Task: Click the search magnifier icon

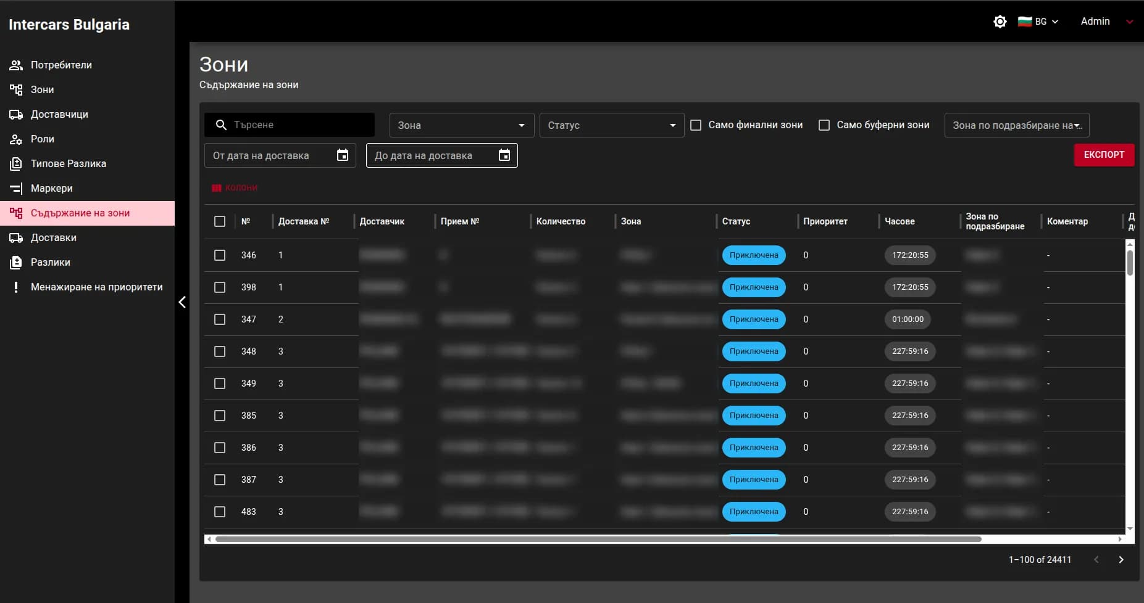Action: [221, 125]
